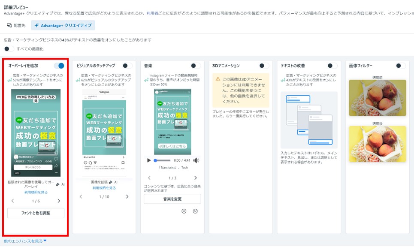Click the overlay ad preview thumbnail
Screen dimensions: 414x247
pos(36,133)
